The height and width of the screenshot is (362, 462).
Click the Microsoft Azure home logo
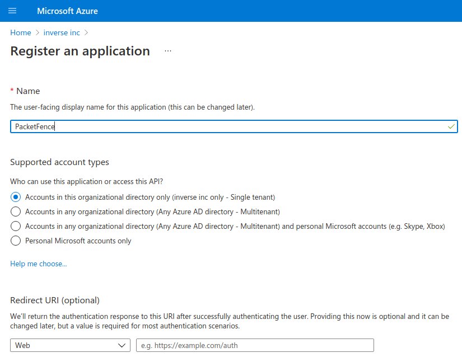click(67, 11)
